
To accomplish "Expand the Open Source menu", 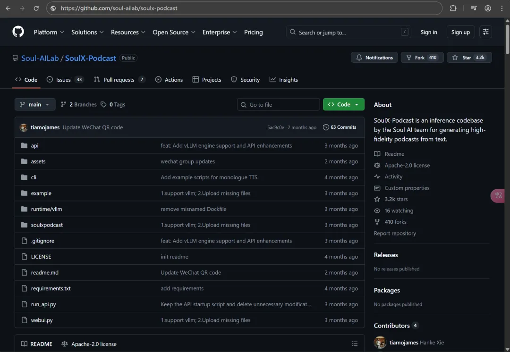I will (174, 32).
